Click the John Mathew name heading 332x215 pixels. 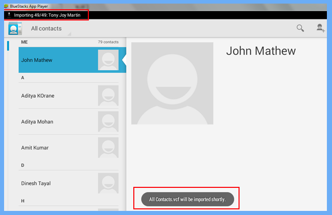261,51
